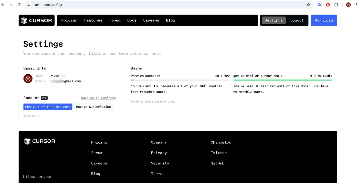Click the gpt-4o-mini usage progress bar
Viewport: 358px width, 183px height.
point(283,80)
